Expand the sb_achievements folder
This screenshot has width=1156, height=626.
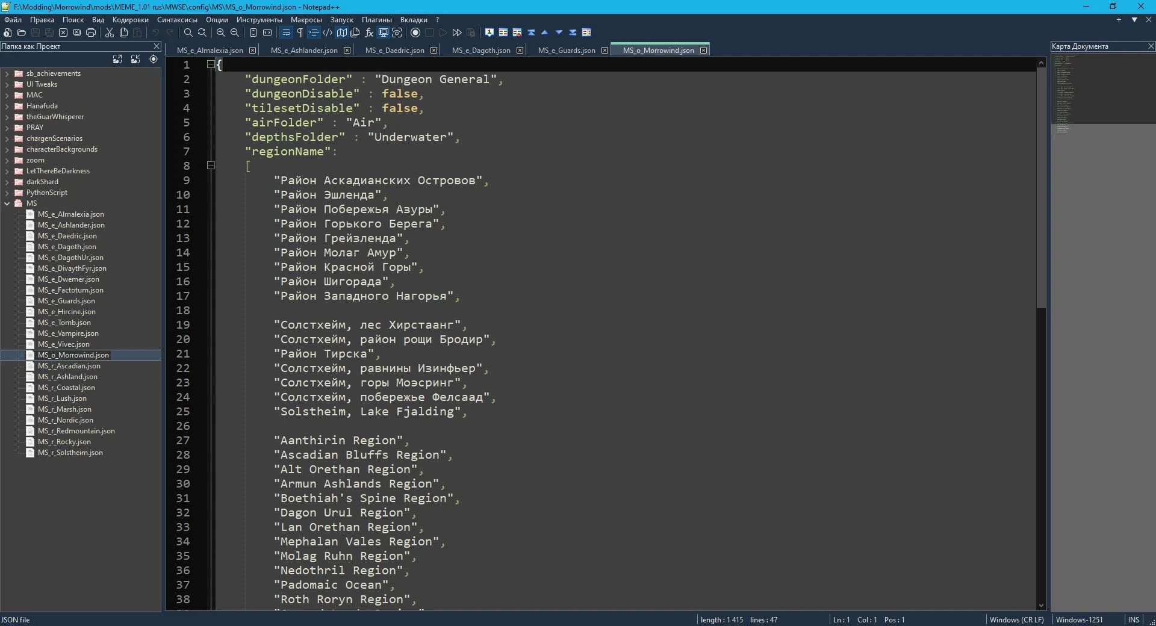point(7,73)
